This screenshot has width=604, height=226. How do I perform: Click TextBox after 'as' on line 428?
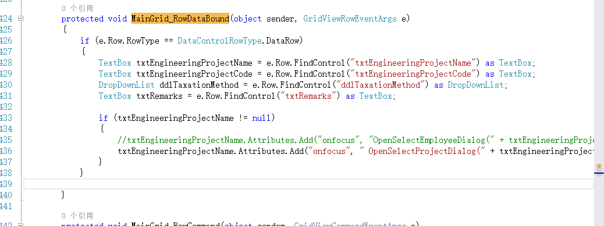pyautogui.click(x=516, y=63)
